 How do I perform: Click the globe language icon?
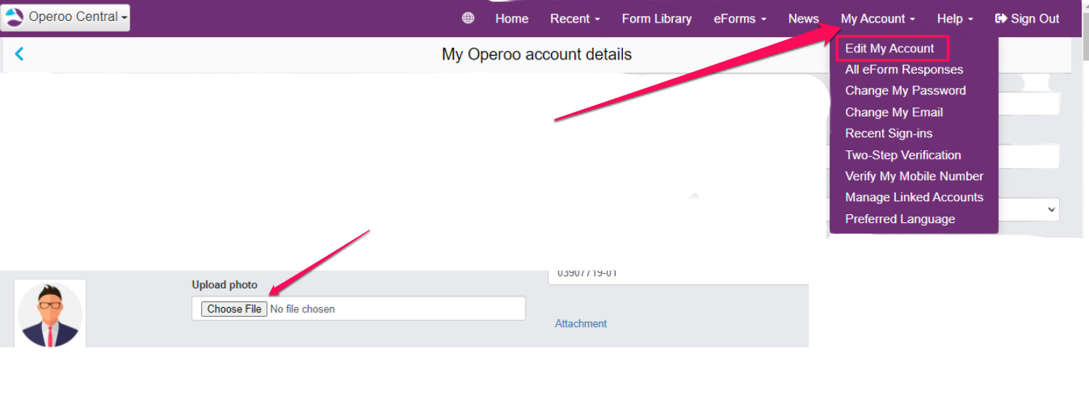tap(468, 18)
